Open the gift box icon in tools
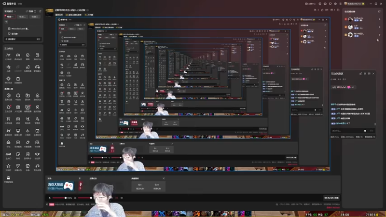 click(x=28, y=166)
